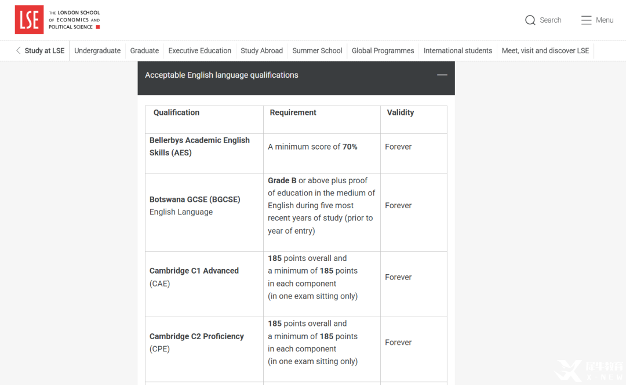Image resolution: width=626 pixels, height=385 pixels.
Task: Click the Search label
Action: pos(550,20)
